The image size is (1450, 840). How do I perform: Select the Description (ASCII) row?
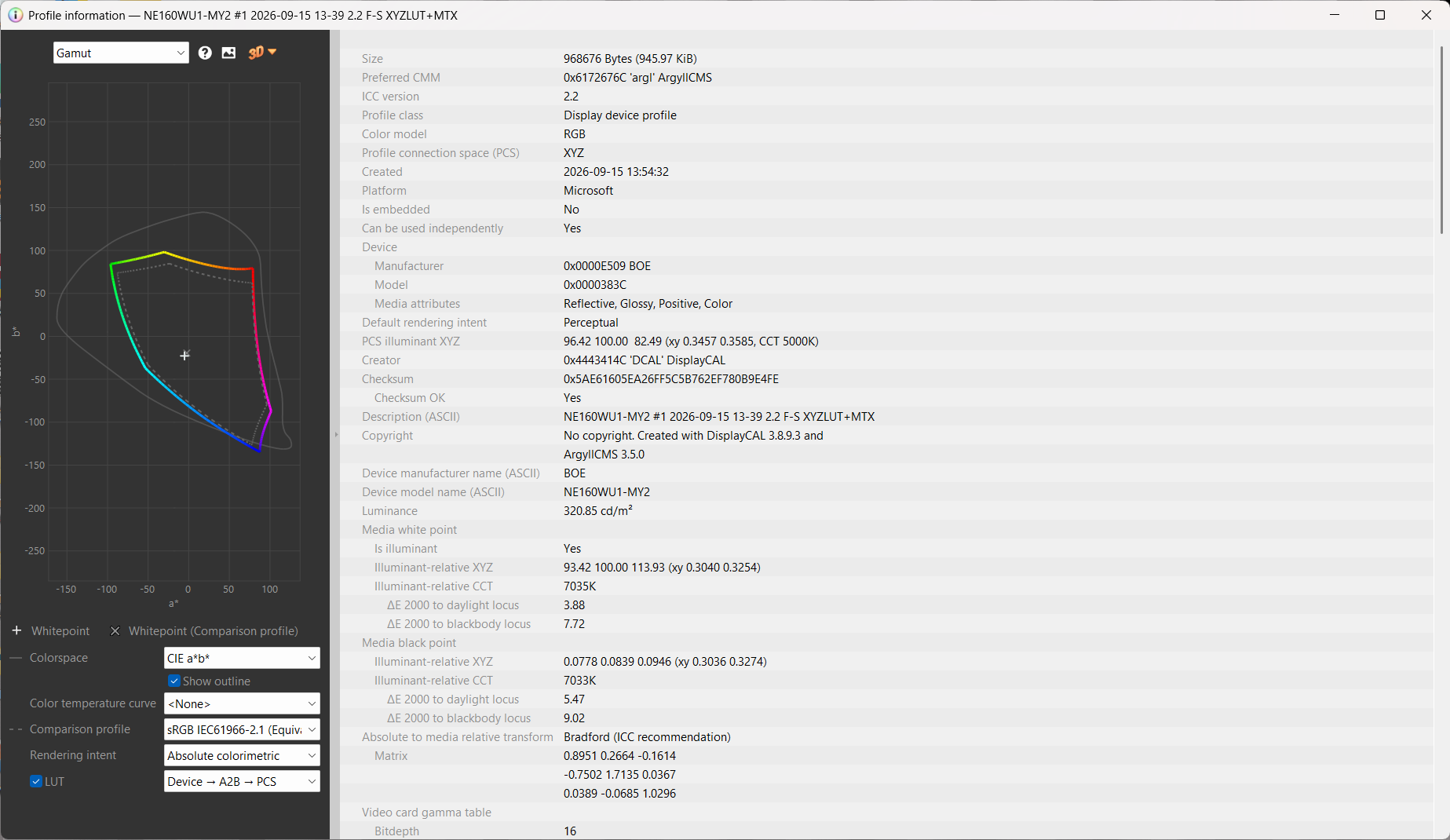(886, 417)
